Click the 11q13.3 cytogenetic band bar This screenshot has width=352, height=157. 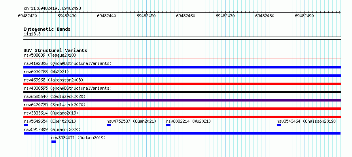point(182,38)
